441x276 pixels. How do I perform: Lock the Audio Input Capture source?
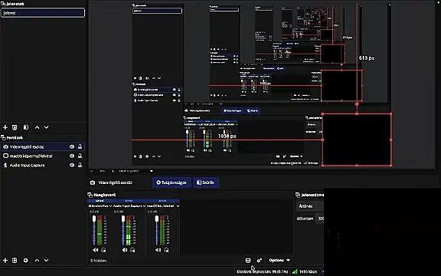point(80,165)
